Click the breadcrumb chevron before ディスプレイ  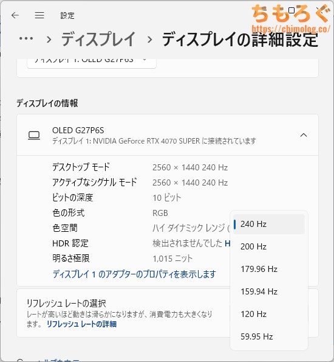click(x=49, y=40)
